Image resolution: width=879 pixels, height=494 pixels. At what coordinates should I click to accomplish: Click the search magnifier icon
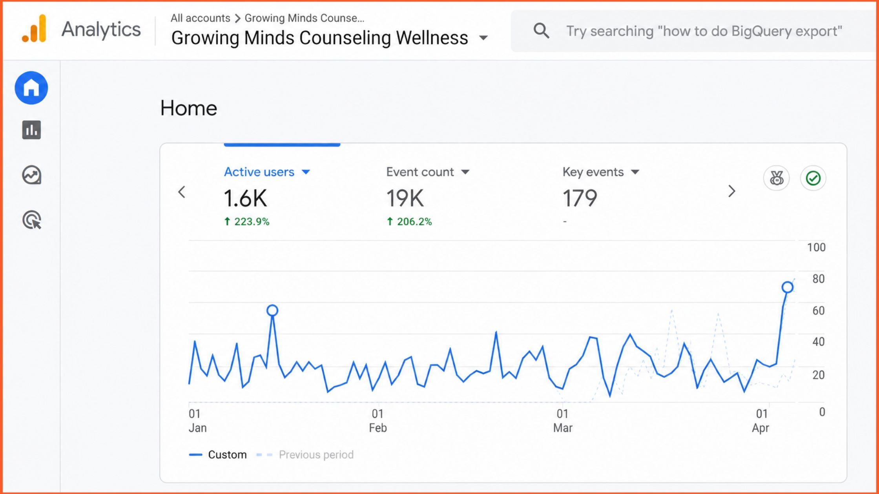coord(541,31)
